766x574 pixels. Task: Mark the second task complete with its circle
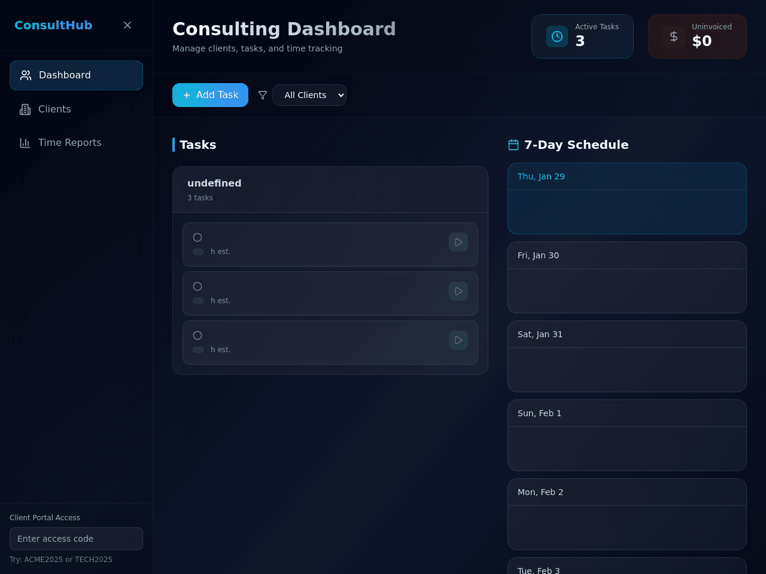tap(197, 286)
